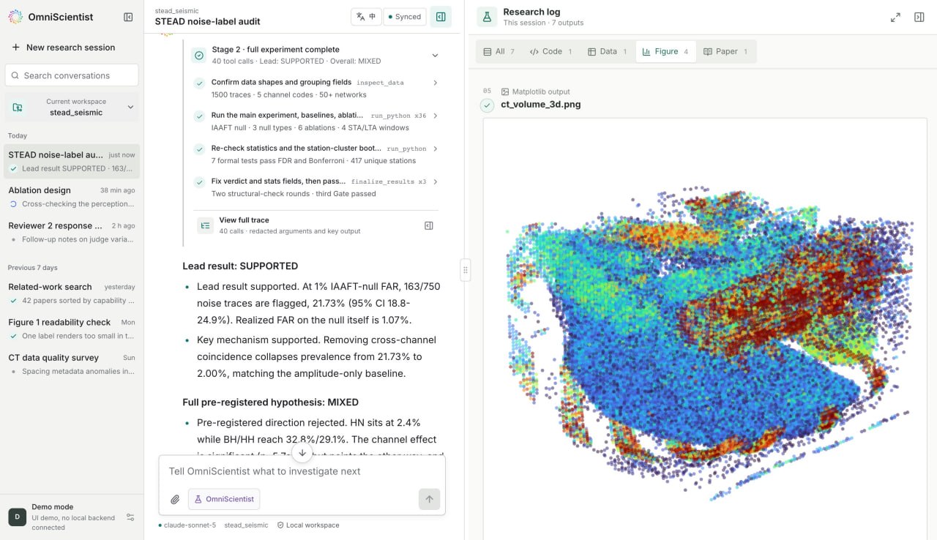Image resolution: width=937 pixels, height=540 pixels.
Task: Click the check icon beside Fix verdict
Action: point(199,182)
